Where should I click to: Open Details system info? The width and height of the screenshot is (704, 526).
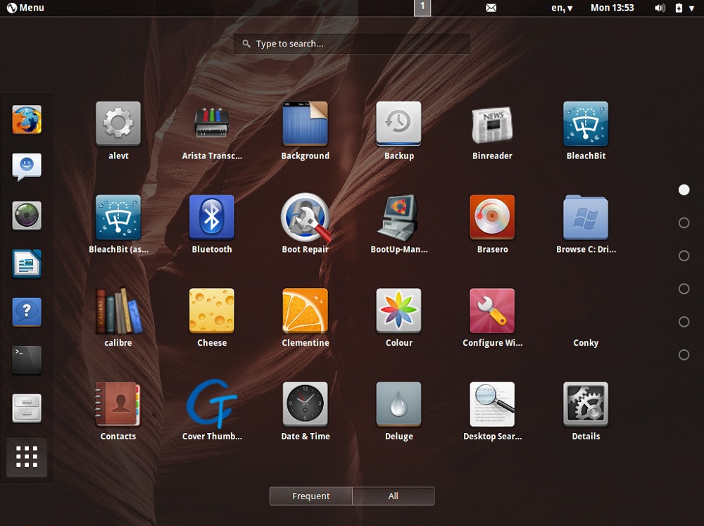pyautogui.click(x=586, y=404)
